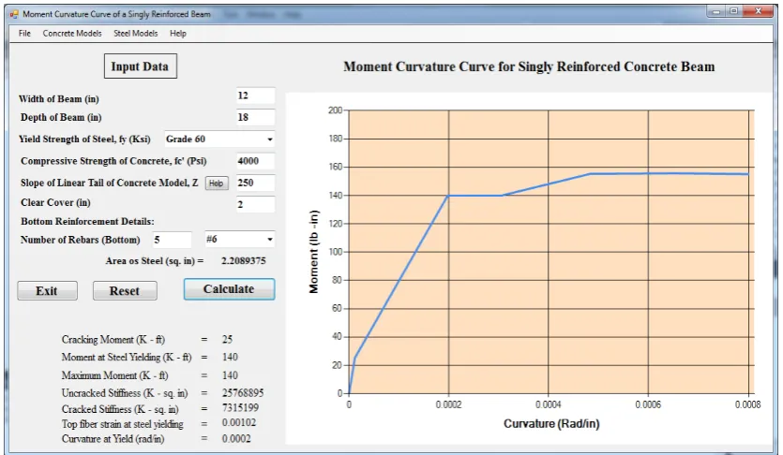783x455 pixels.
Task: Maximize the window
Action: pos(733,11)
